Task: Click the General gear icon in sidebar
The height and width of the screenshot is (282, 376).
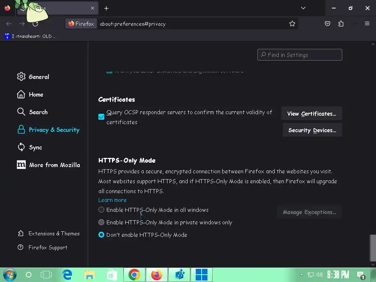Action: (21, 77)
